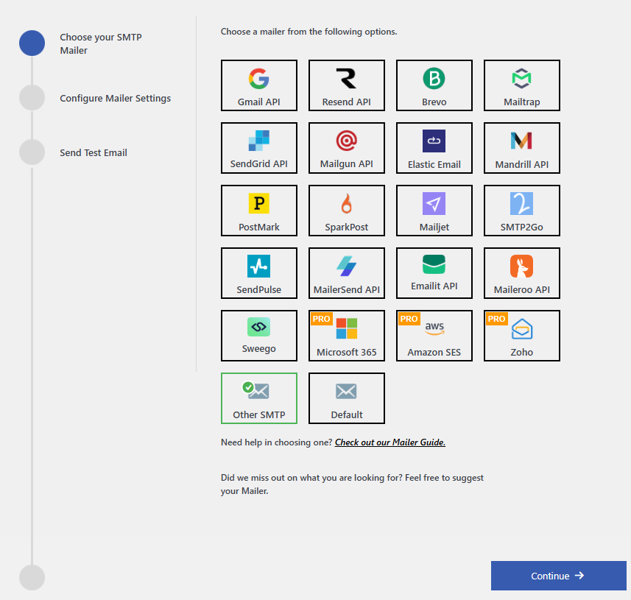The width and height of the screenshot is (631, 600).
Task: Choose the SendGrid API mailer
Action: click(x=259, y=148)
